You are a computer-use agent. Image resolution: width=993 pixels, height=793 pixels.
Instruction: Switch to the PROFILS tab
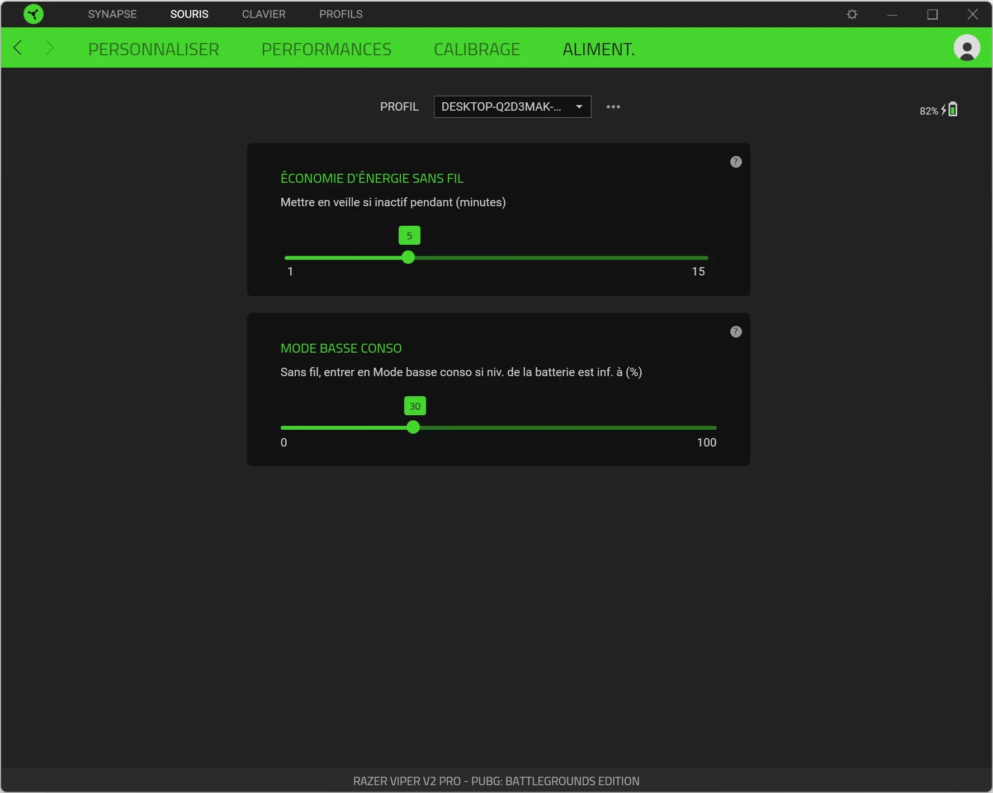(341, 14)
